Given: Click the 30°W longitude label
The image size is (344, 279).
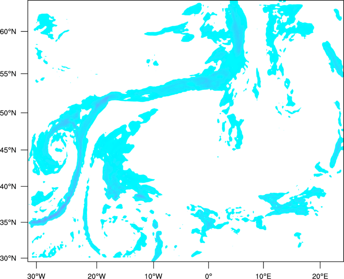Looking at the screenshot, I should (x=36, y=276).
